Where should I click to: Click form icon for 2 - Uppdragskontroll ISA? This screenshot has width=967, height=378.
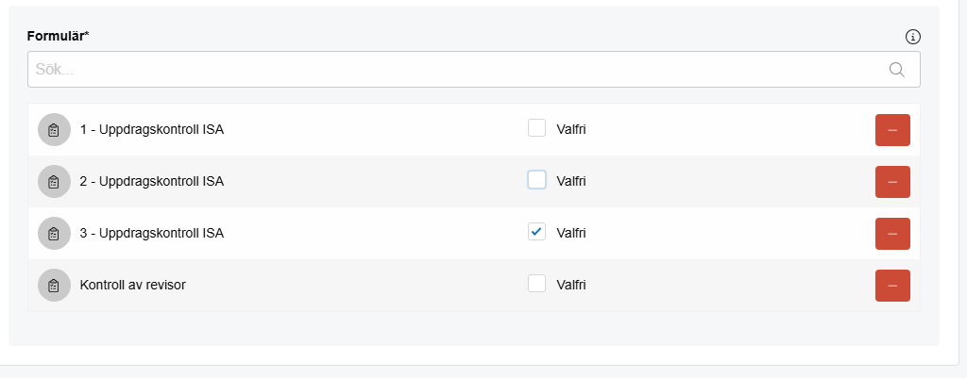(x=54, y=182)
